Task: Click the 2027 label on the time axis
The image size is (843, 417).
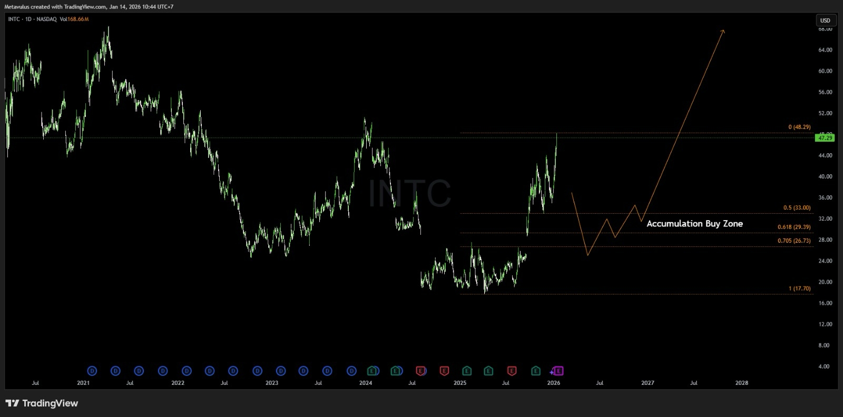Action: pos(648,383)
